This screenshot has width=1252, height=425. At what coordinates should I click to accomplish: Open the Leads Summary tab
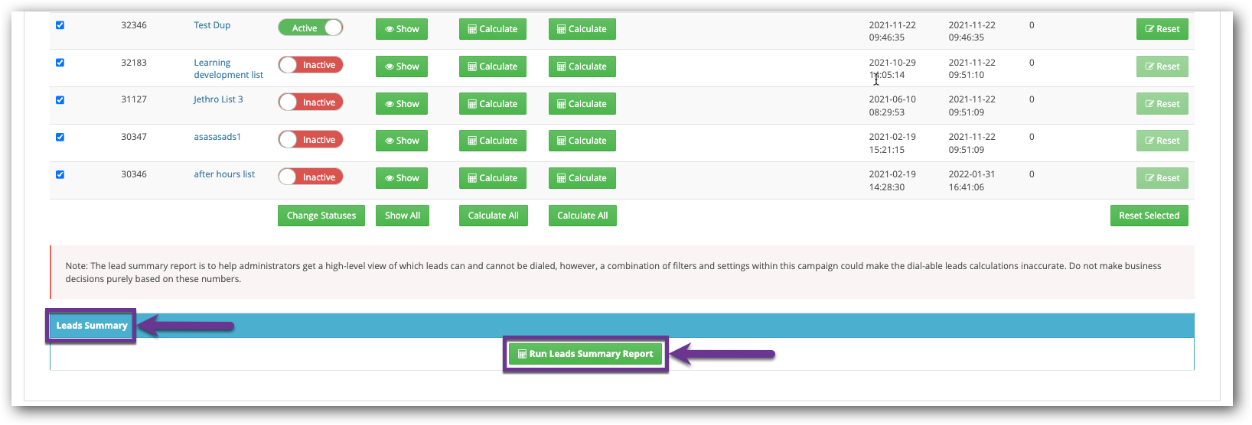[92, 326]
